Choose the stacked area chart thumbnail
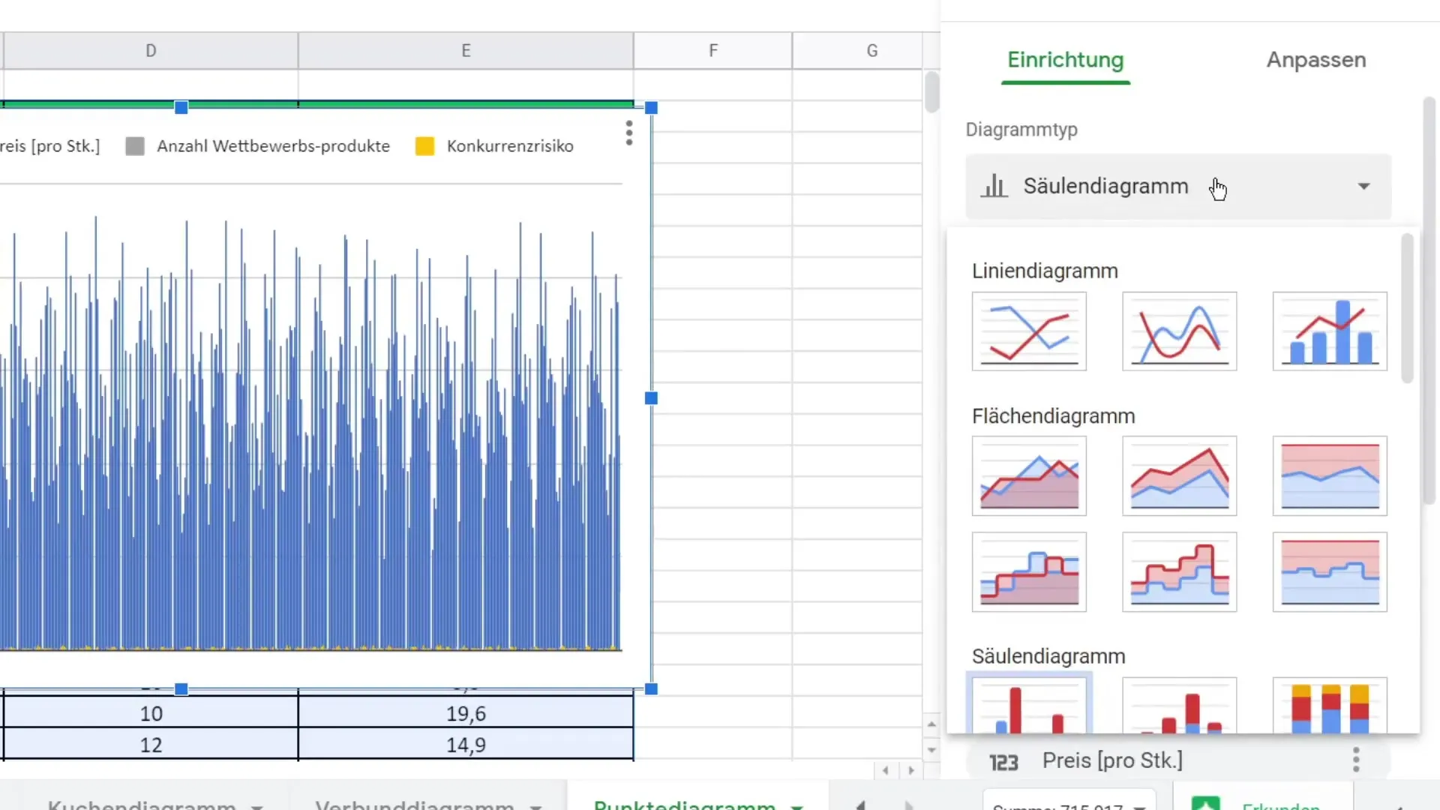Screen dimensions: 1440x810 [x=1179, y=476]
